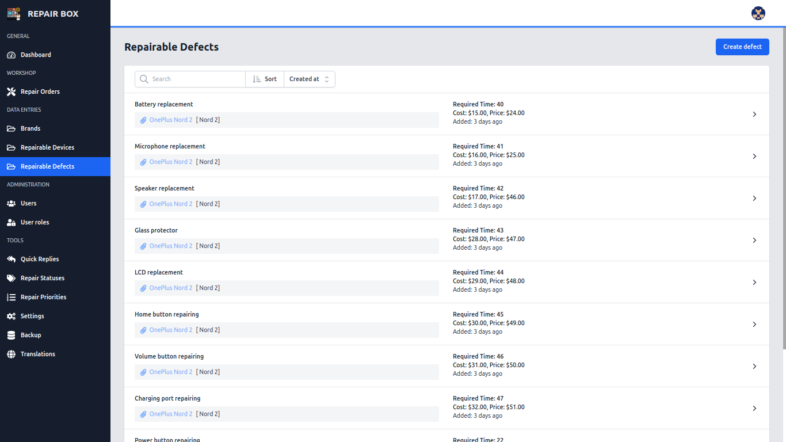Image resolution: width=786 pixels, height=442 pixels.
Task: Open the Microphone replacement row chevron
Action: 754,156
